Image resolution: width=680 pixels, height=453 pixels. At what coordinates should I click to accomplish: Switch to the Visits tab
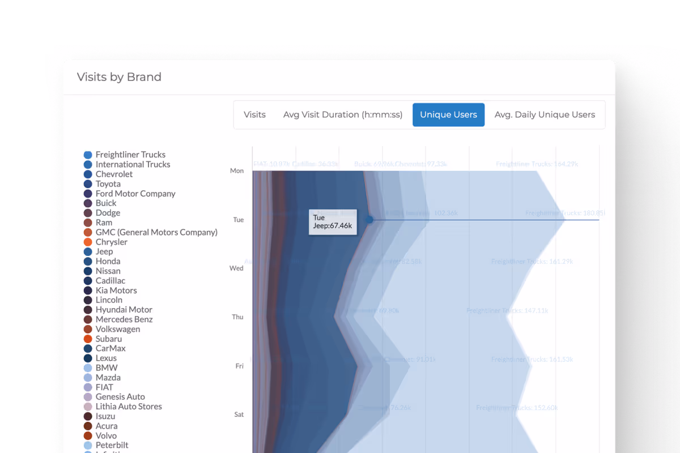(254, 114)
